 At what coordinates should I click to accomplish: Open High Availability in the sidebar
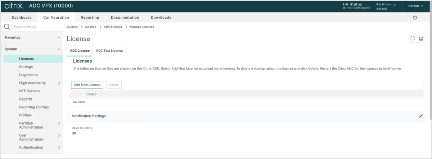point(32,83)
